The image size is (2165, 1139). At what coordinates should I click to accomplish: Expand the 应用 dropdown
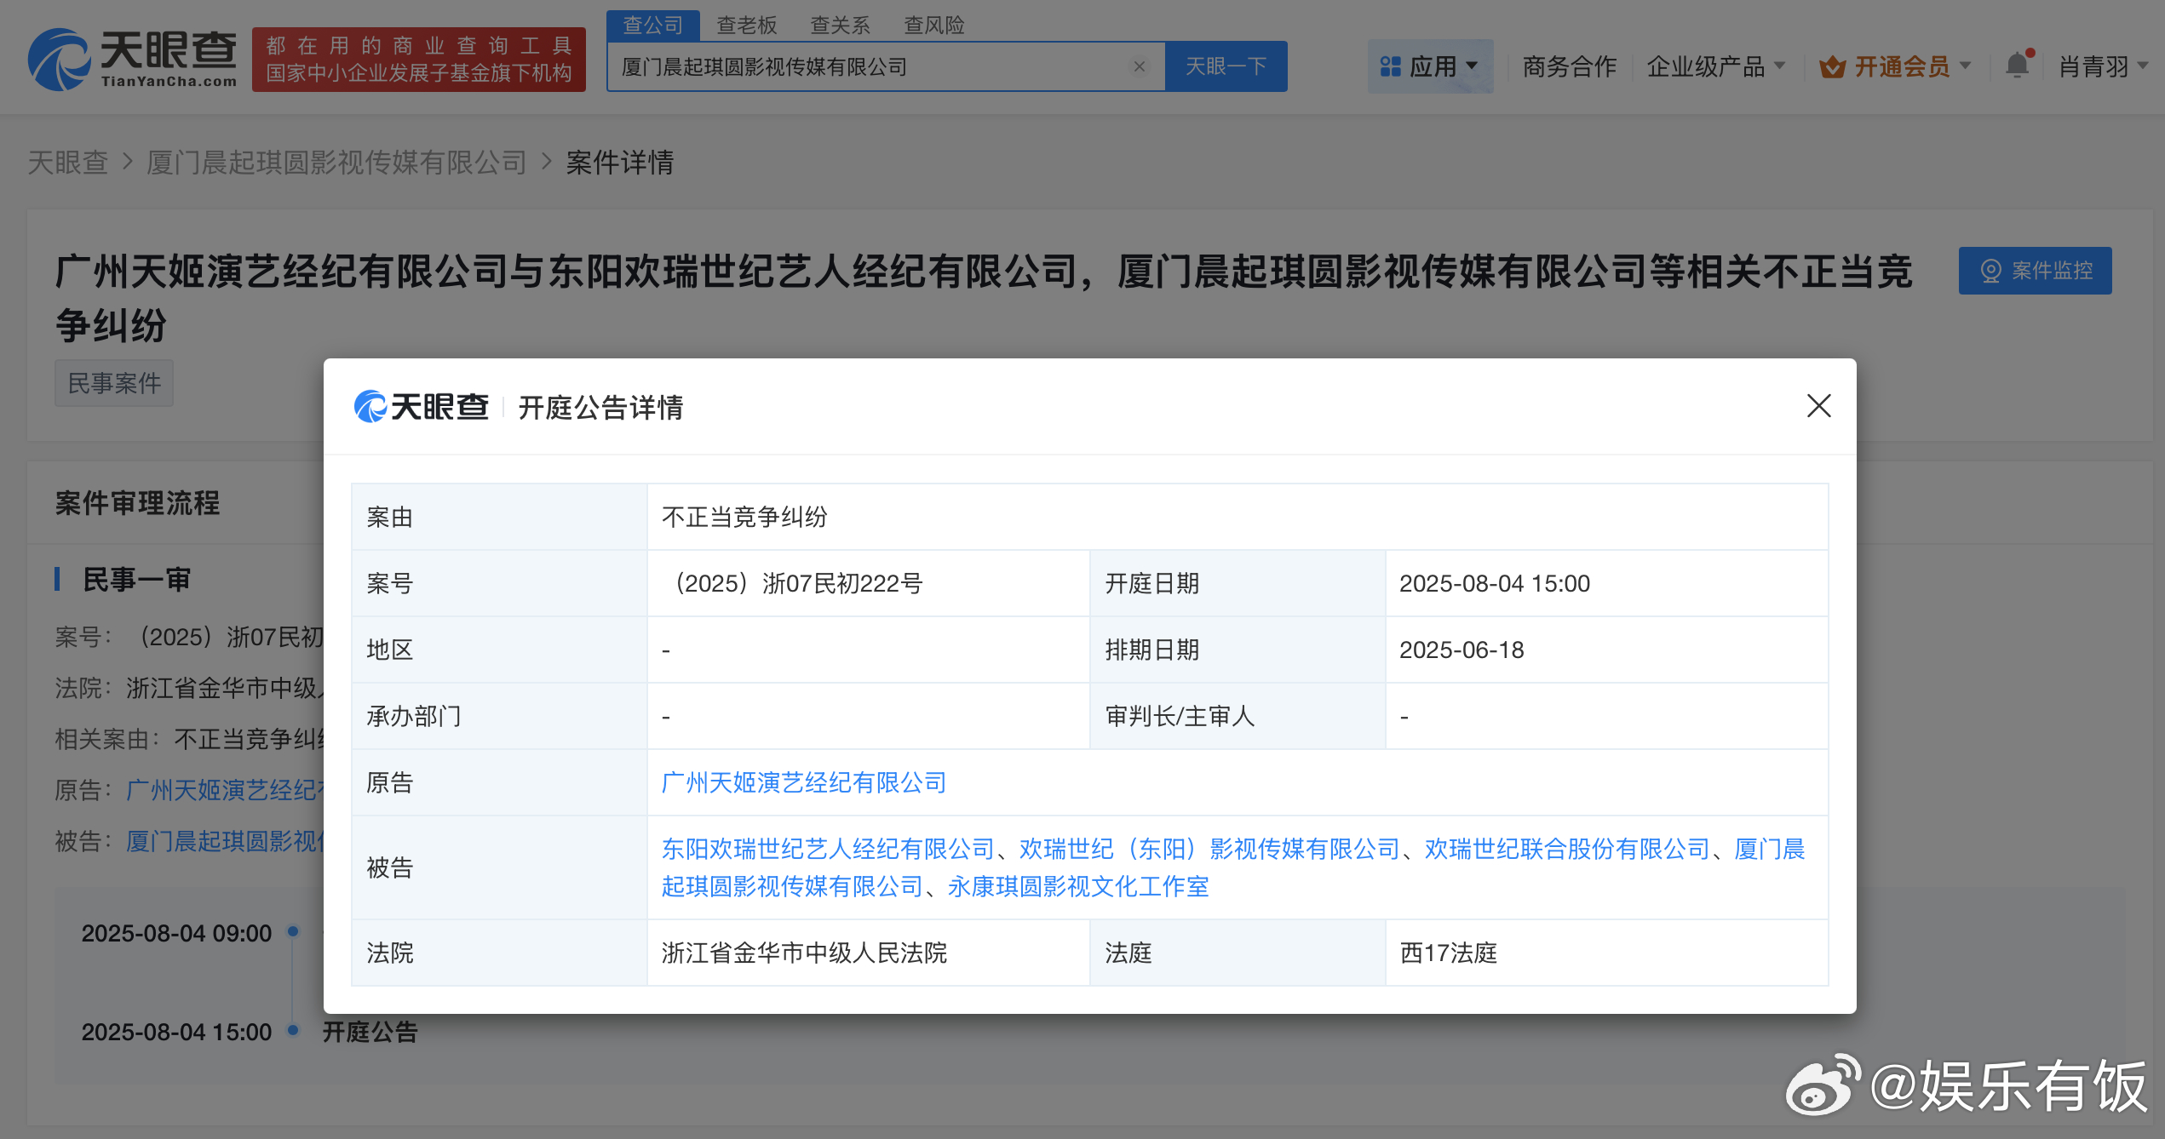point(1431,66)
